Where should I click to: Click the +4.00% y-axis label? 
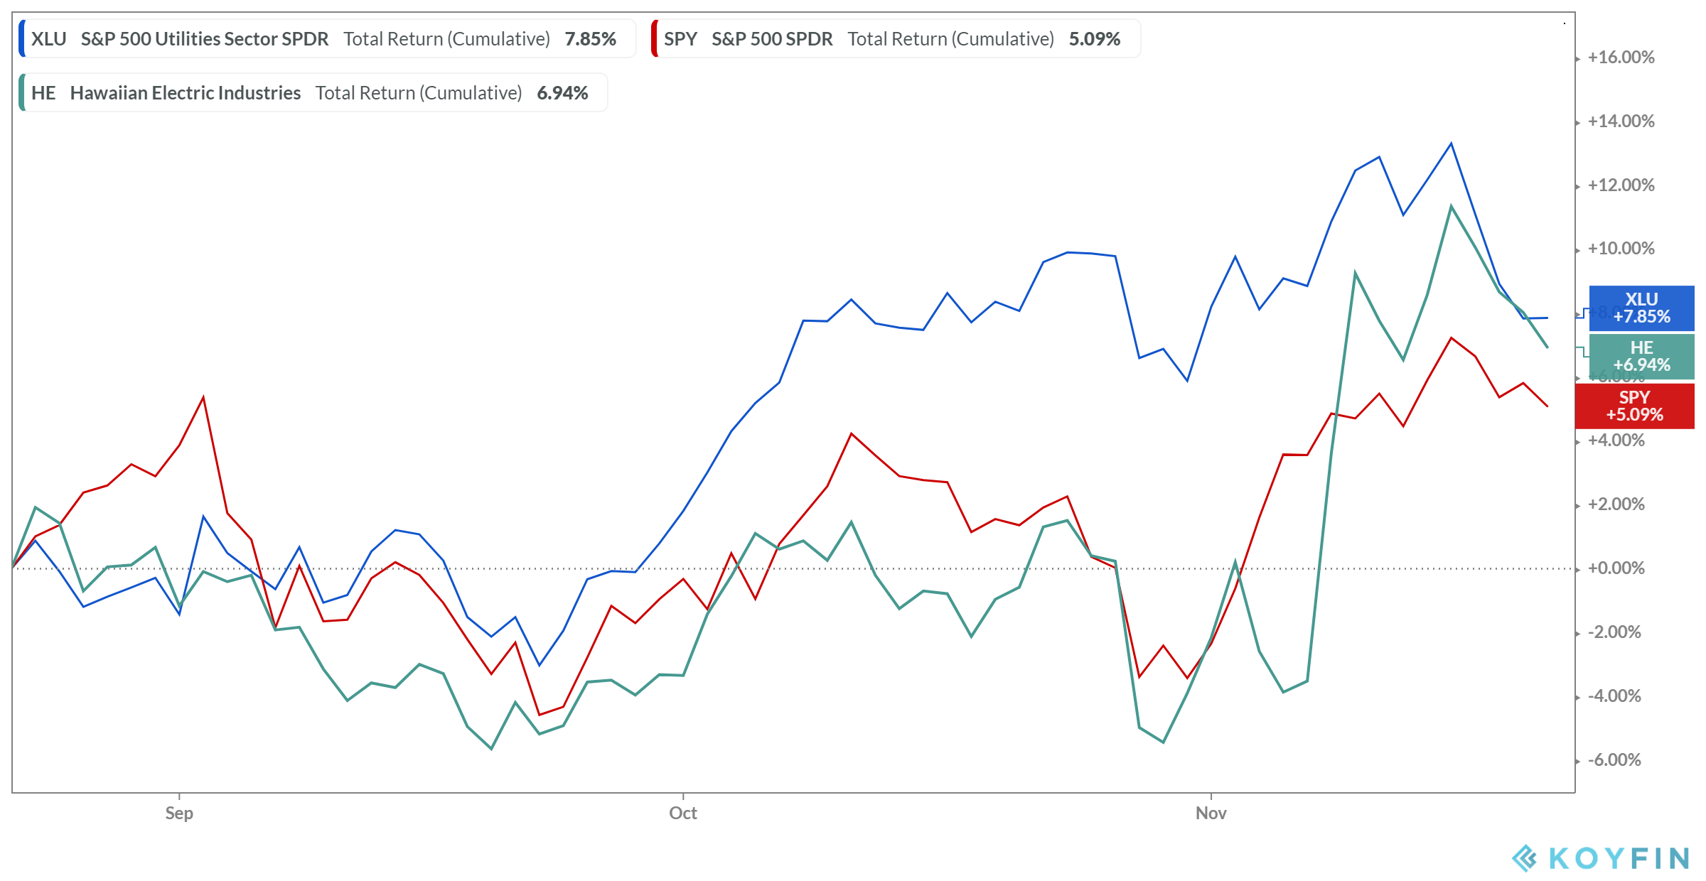tap(1616, 440)
